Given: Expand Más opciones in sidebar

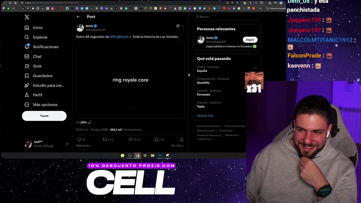Looking at the screenshot, I should coord(41,105).
